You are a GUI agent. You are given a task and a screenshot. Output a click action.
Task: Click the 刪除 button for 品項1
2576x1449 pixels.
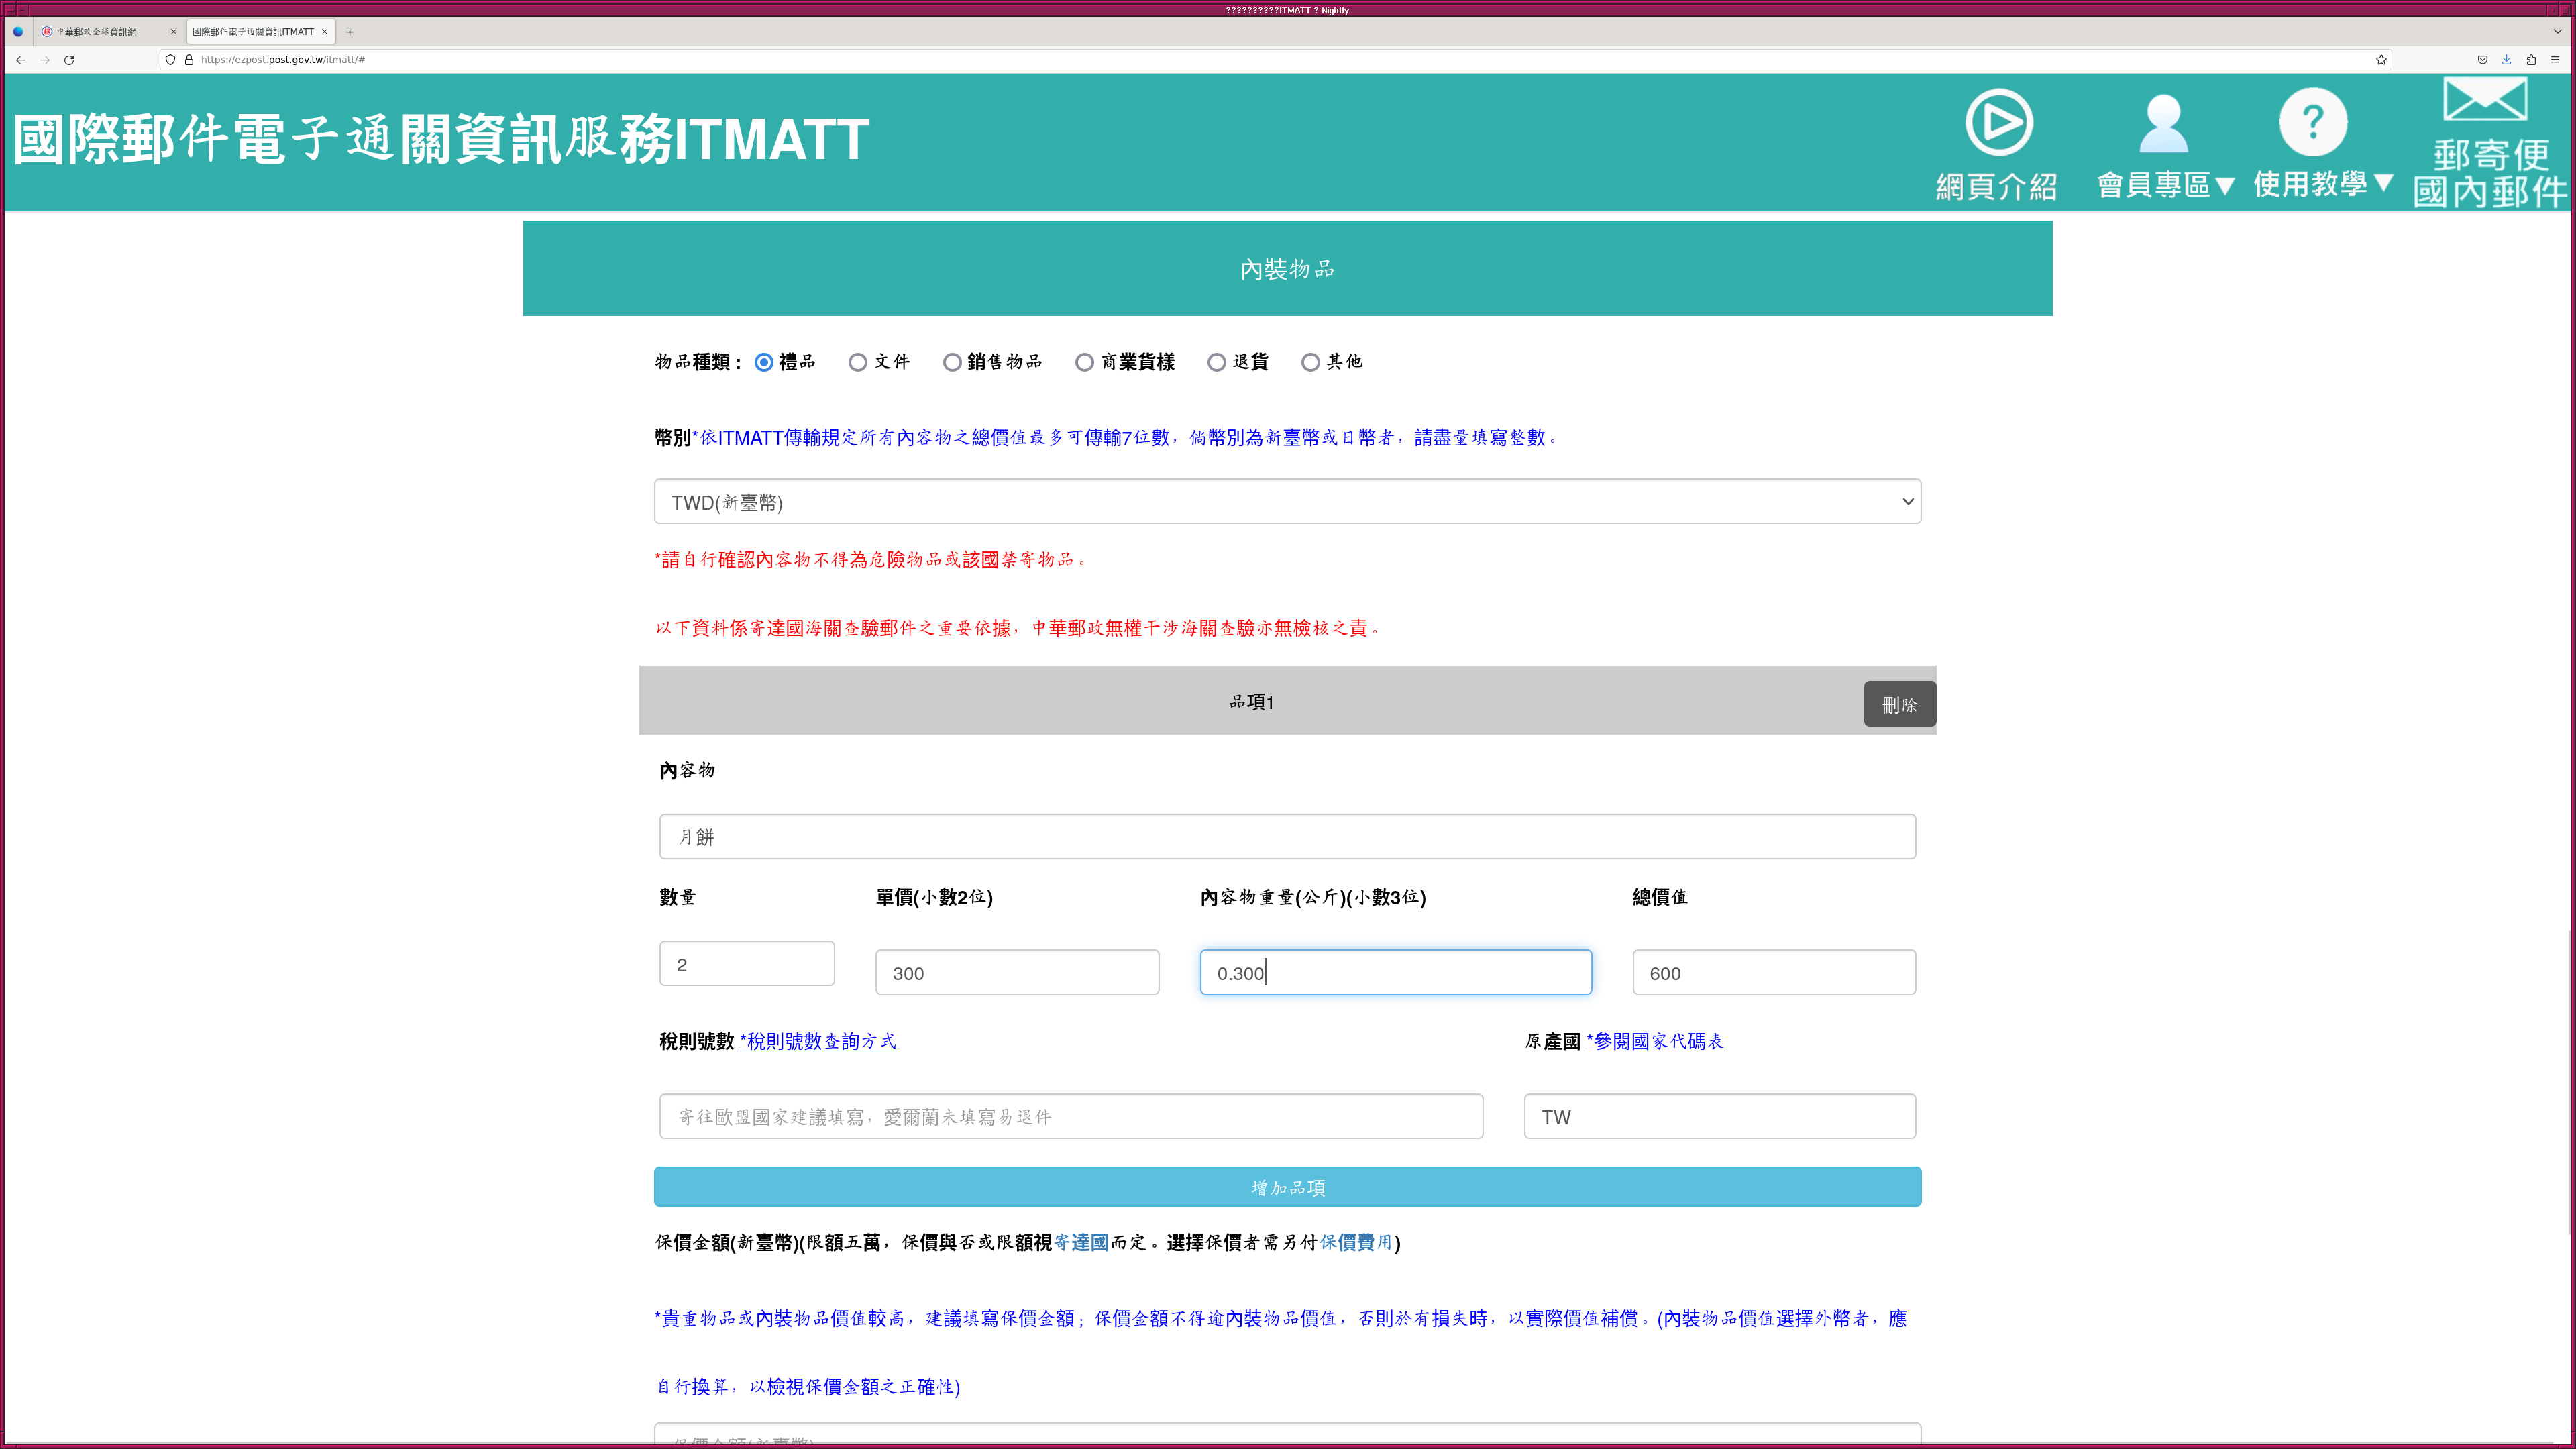click(1899, 705)
